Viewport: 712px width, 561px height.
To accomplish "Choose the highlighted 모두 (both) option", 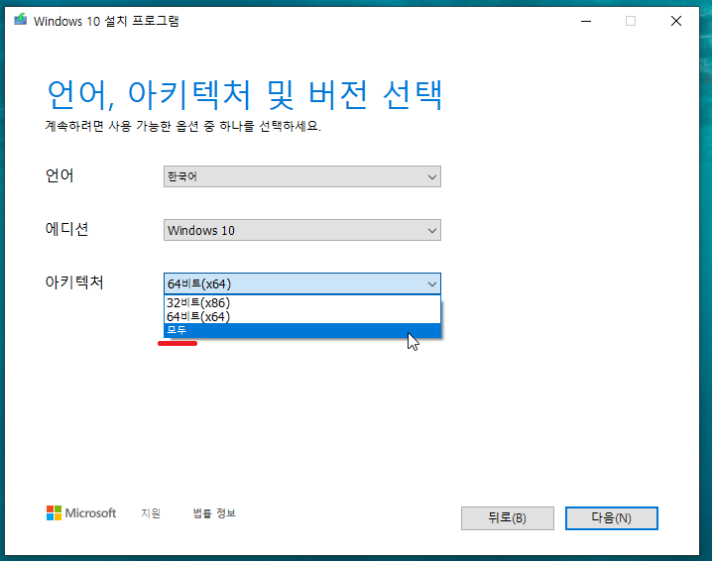I will tap(302, 330).
